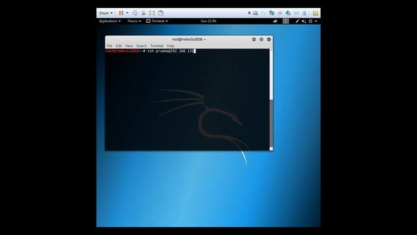The image size is (417, 235).
Task: Click the Unity mode icon in VMware toolbar
Action: (x=161, y=13)
